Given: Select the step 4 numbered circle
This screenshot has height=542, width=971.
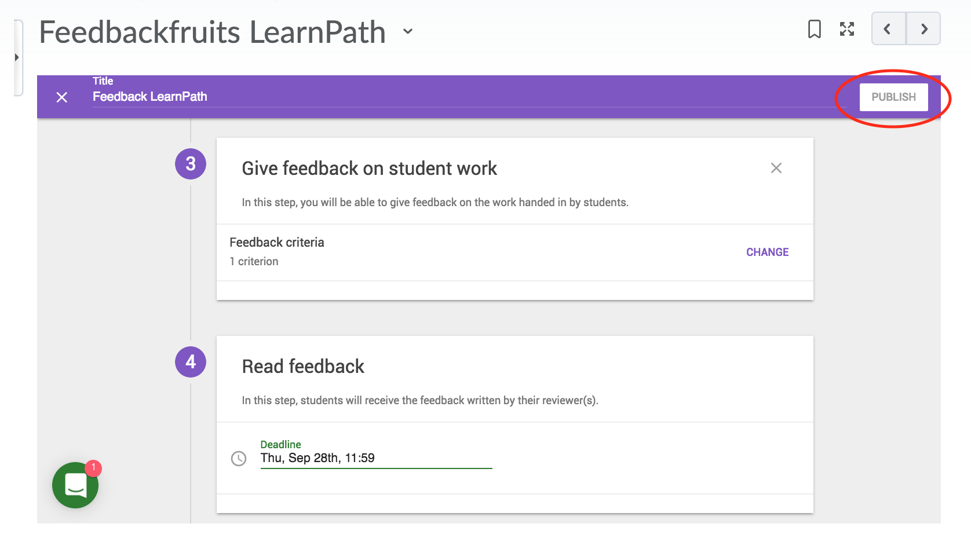Looking at the screenshot, I should (x=191, y=362).
